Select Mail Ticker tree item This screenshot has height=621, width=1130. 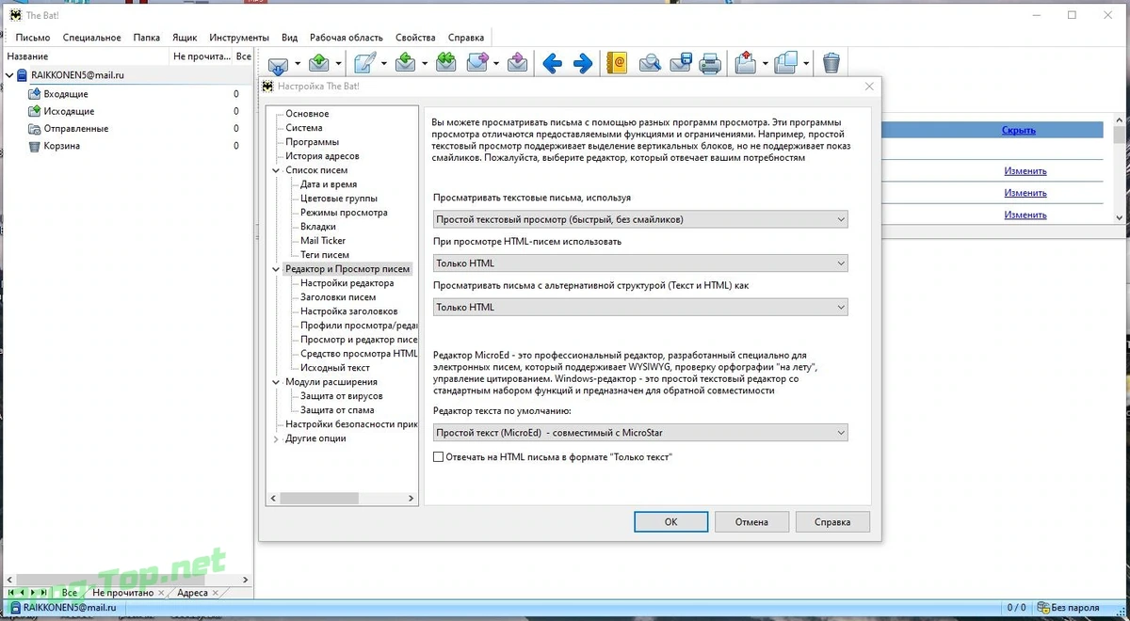(323, 241)
